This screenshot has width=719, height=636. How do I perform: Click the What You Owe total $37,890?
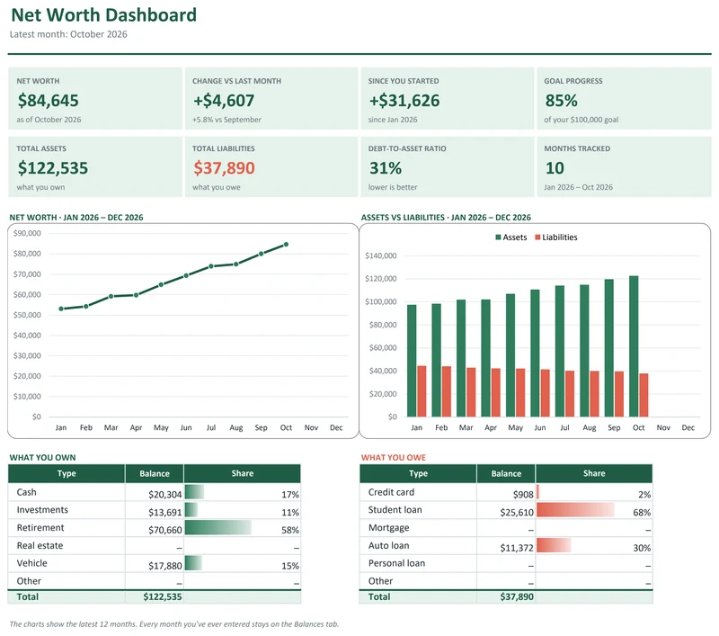pos(517,596)
